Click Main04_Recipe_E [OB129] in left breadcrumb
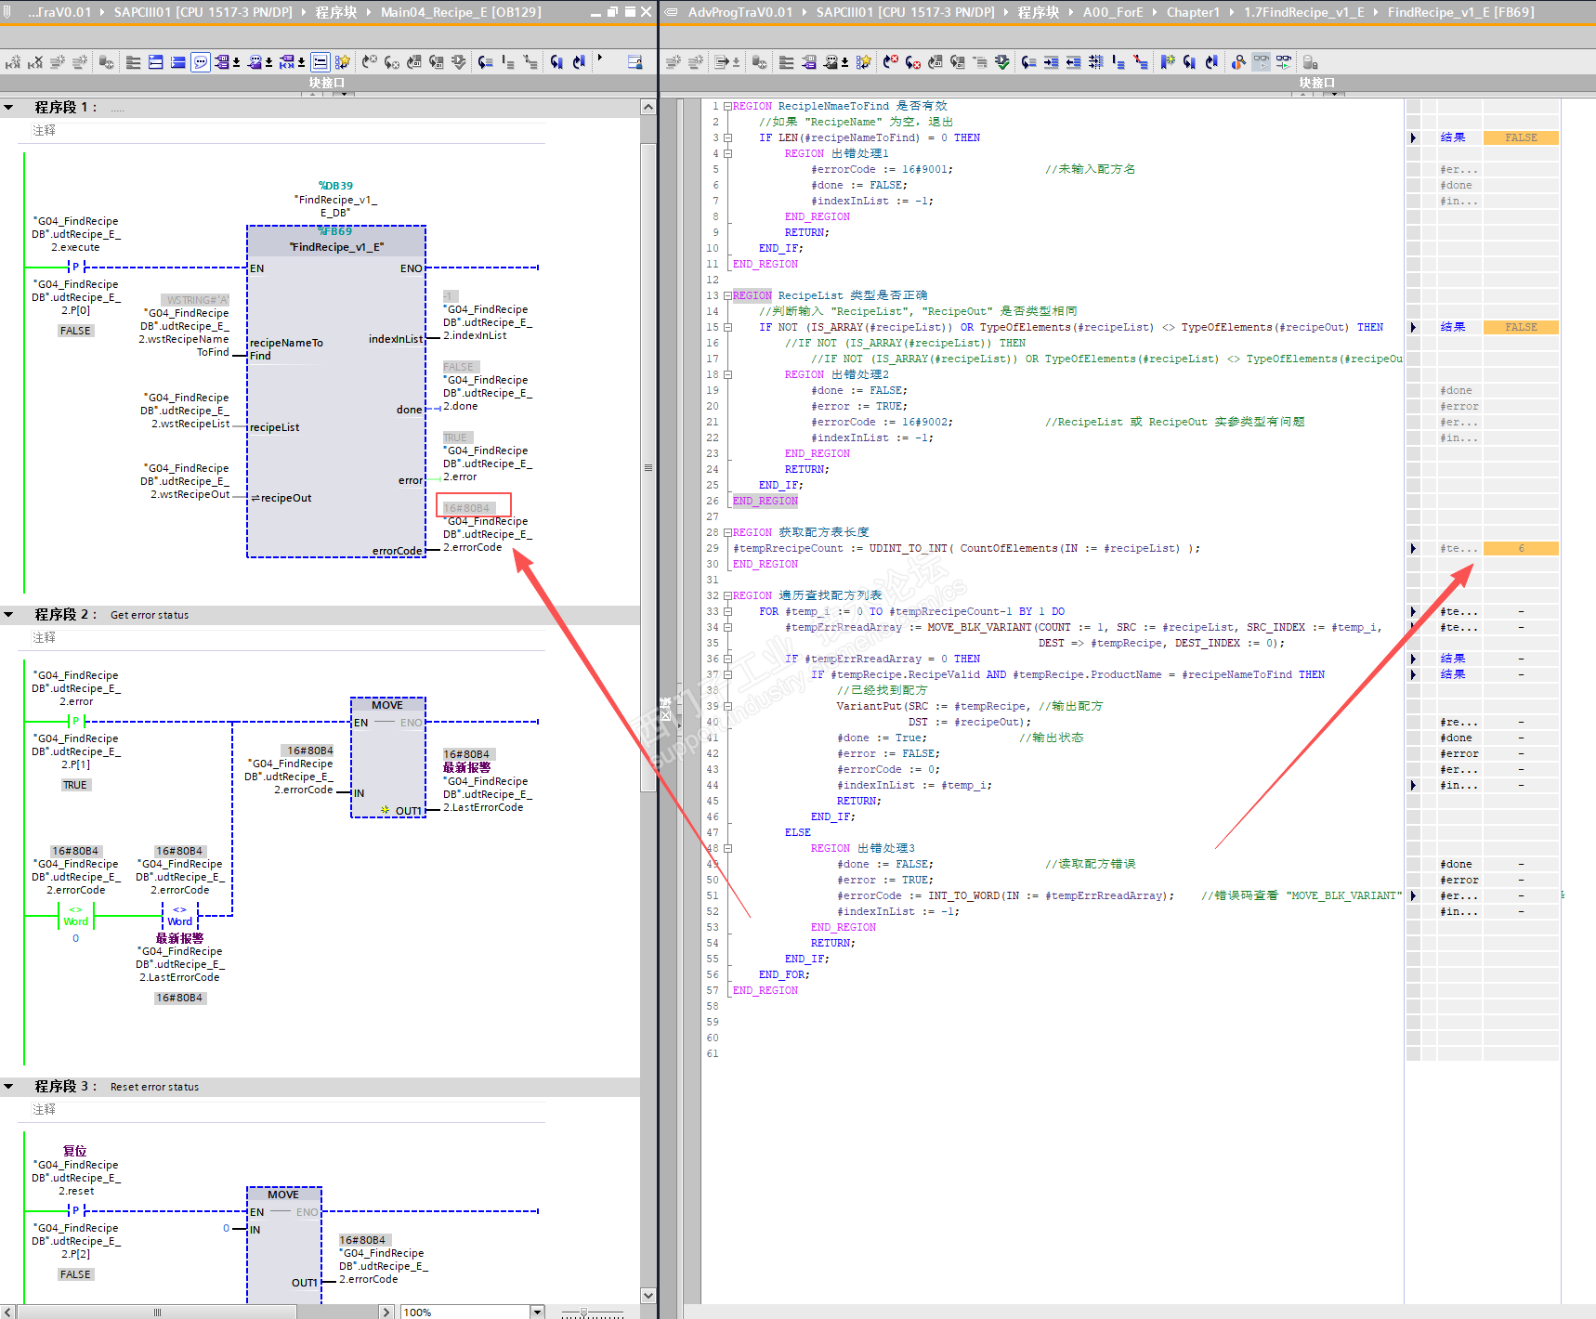Viewport: 1596px width, 1319px height. 460,12
